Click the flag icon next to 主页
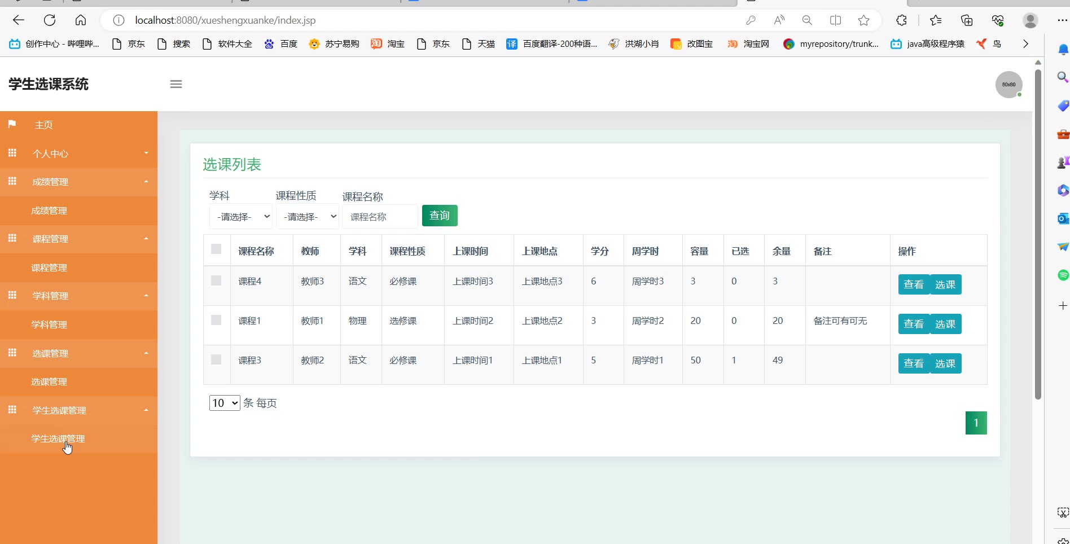This screenshot has width=1070, height=544. coord(12,124)
